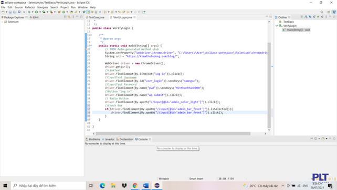Click the green Run button in toolbar
Viewport: 337px width, 190px height.
tap(37, 12)
